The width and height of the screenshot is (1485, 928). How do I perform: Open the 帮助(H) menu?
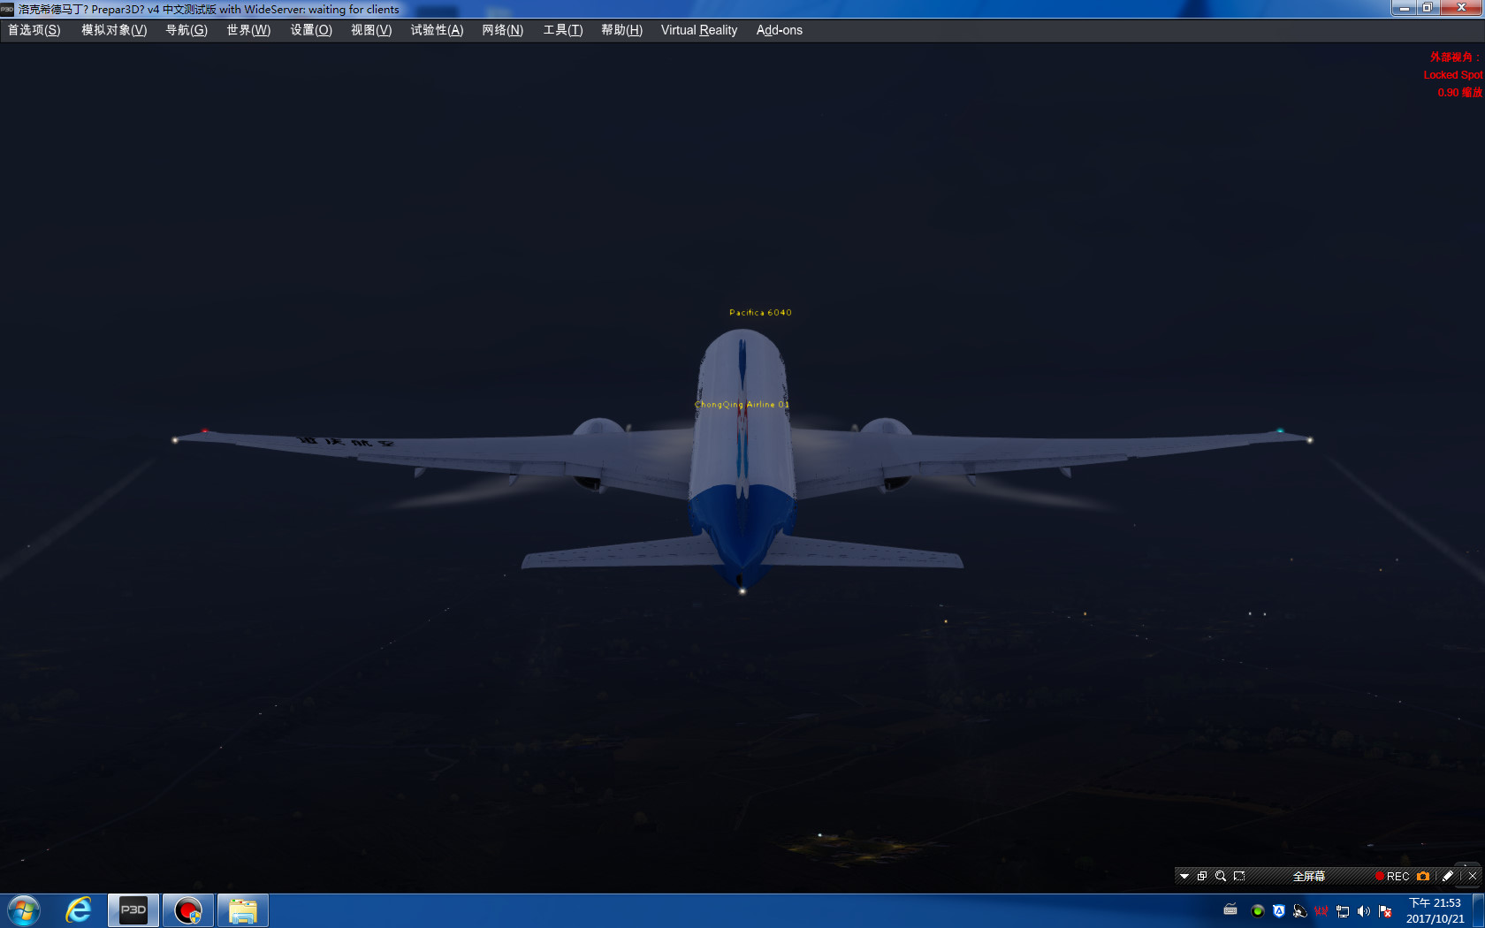[x=621, y=30]
